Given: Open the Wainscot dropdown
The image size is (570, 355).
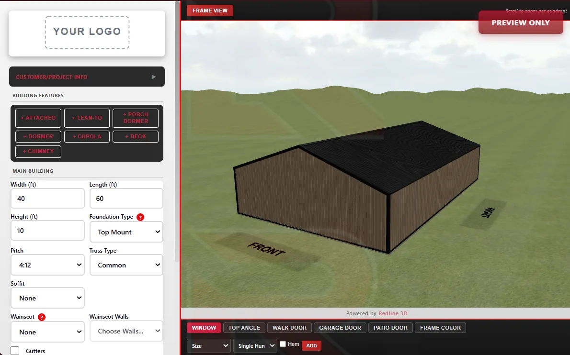Looking at the screenshot, I should tap(47, 332).
